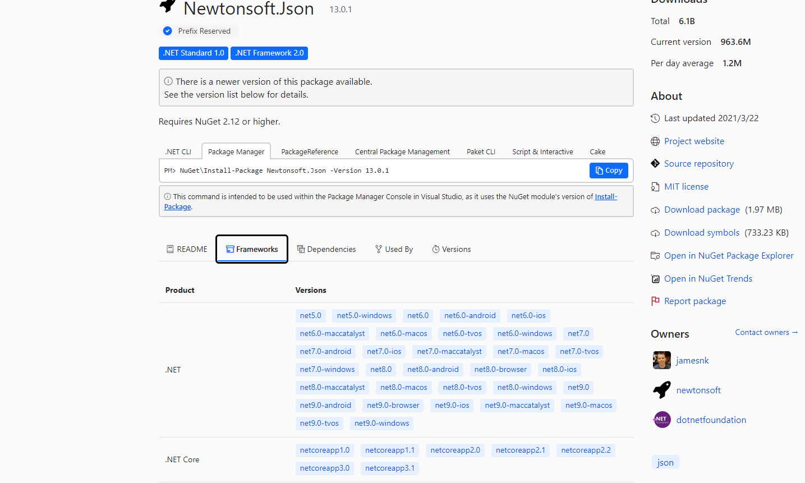Viewport: 805px width, 483px height.
Task: Open the Script & Interactive tab
Action: pos(542,152)
